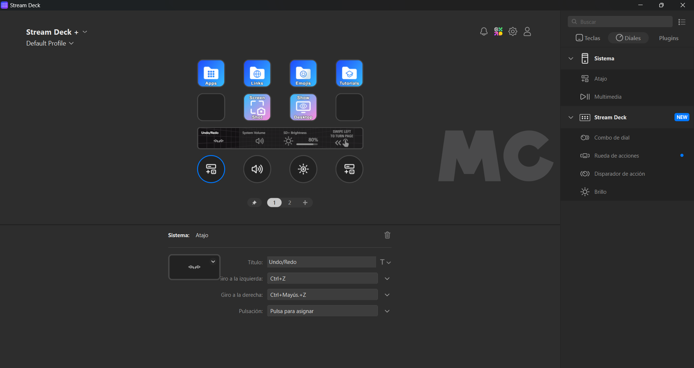This screenshot has height=368, width=694.
Task: Toggle the action list view
Action: pyautogui.click(x=682, y=22)
